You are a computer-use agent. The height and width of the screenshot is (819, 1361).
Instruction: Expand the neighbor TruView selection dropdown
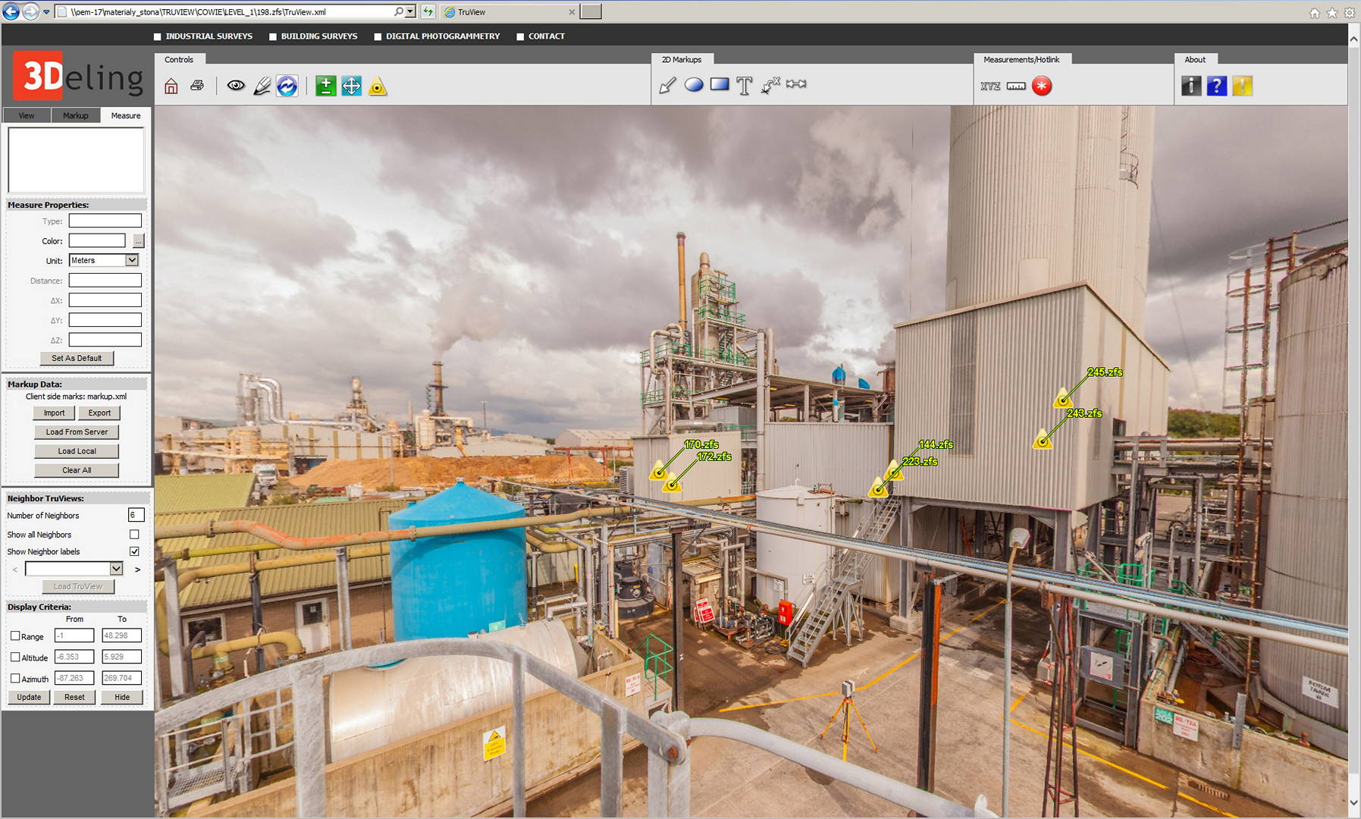116,569
